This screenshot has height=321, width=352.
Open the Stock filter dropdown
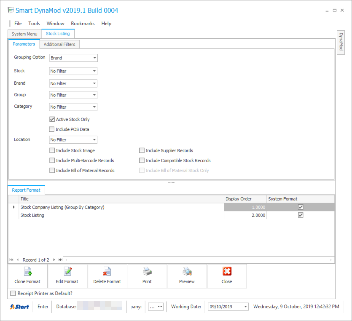pos(94,71)
